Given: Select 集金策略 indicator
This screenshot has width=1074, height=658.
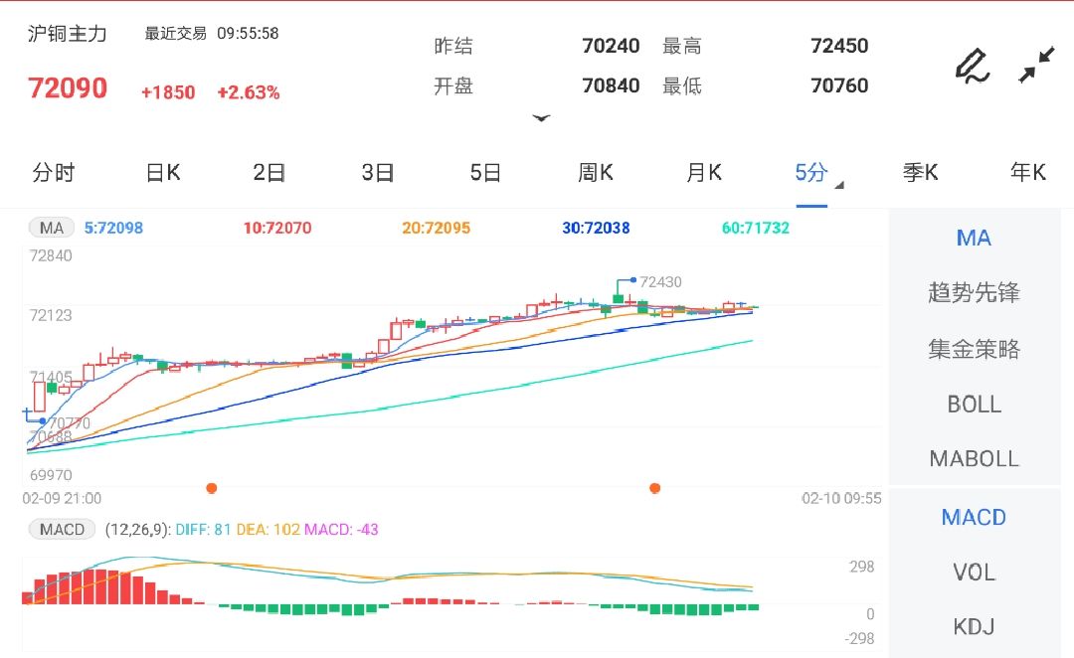Looking at the screenshot, I should pyautogui.click(x=974, y=349).
